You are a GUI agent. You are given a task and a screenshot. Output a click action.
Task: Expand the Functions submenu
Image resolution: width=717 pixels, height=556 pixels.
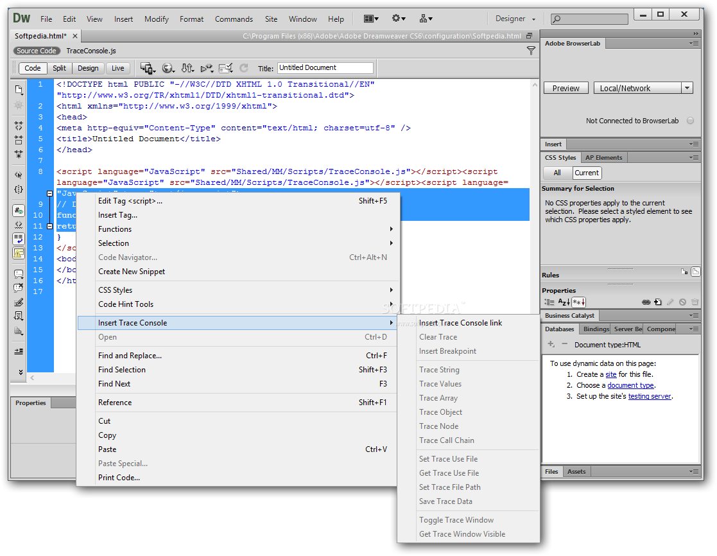click(x=238, y=229)
